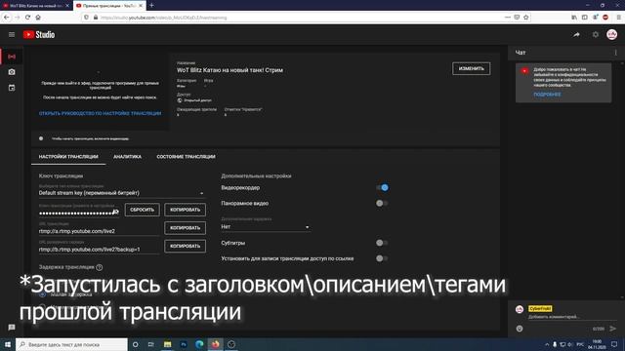625x351 pixels.
Task: Open the Task View taskbar icon
Action: click(x=151, y=344)
